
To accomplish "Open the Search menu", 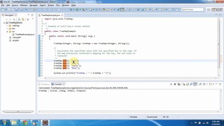I will point(43,5).
